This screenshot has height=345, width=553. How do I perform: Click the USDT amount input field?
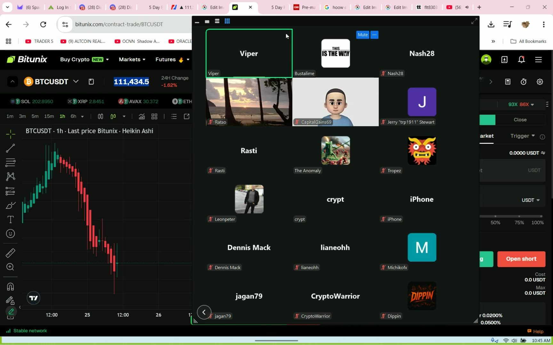[512, 171]
